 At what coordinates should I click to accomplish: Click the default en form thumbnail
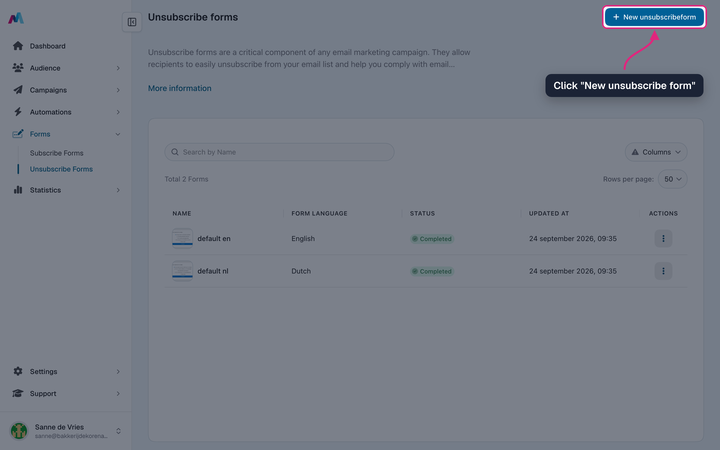tap(182, 238)
